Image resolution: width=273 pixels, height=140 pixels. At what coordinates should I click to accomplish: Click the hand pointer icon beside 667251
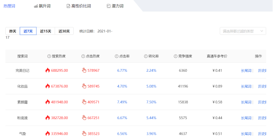[84, 118]
